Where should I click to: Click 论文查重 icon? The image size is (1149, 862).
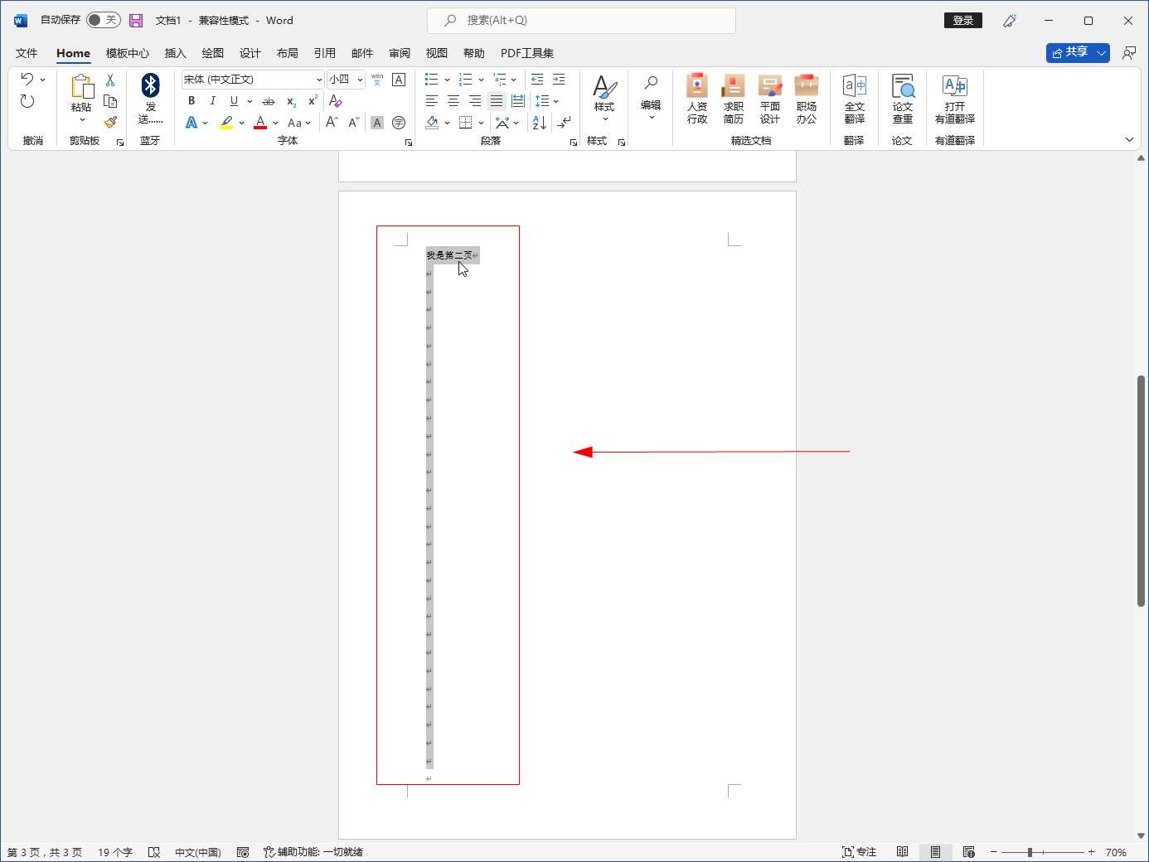[903, 99]
